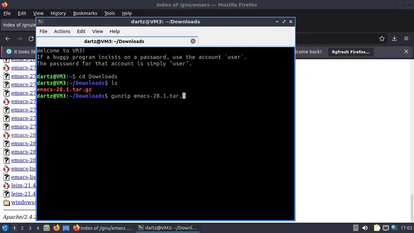Click the terminal window icon in titlebar
The height and width of the screenshot is (233, 414).
[x=40, y=22]
